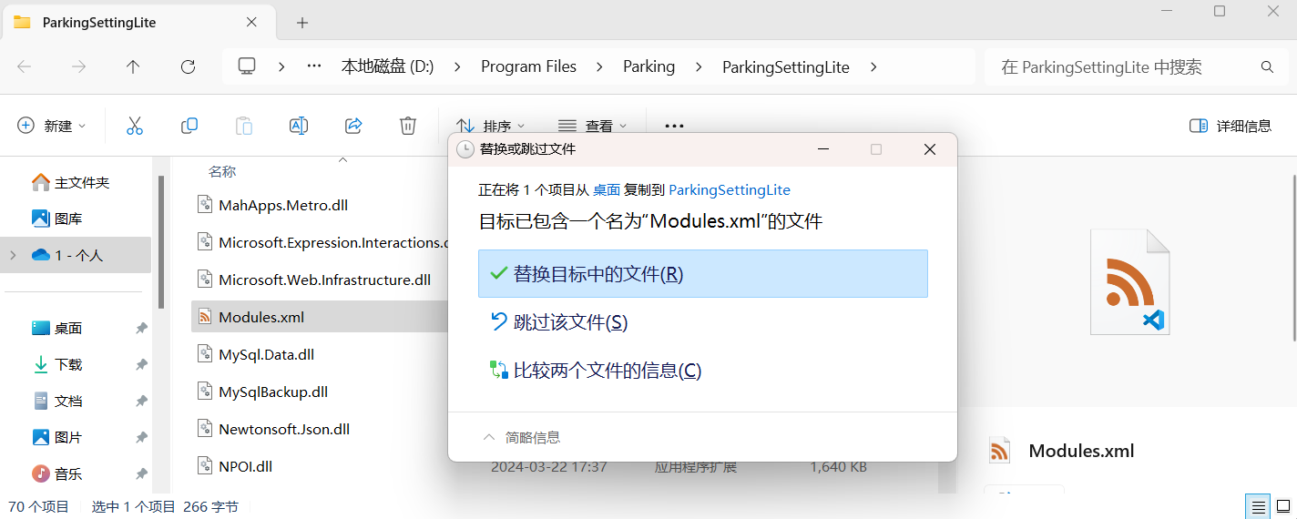Select the Microsoft.Web.Infrastructure.dll file
The width and height of the screenshot is (1297, 519).
click(x=324, y=280)
